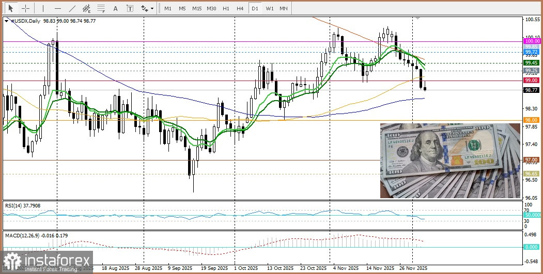
Task: Click the magenta 100.00 price level label
Action: pos(531,41)
